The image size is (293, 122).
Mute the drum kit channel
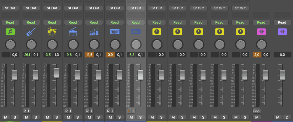pyautogui.click(x=48, y=117)
